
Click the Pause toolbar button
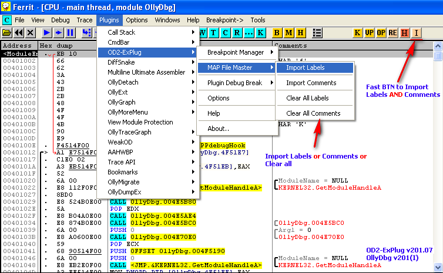point(70,33)
